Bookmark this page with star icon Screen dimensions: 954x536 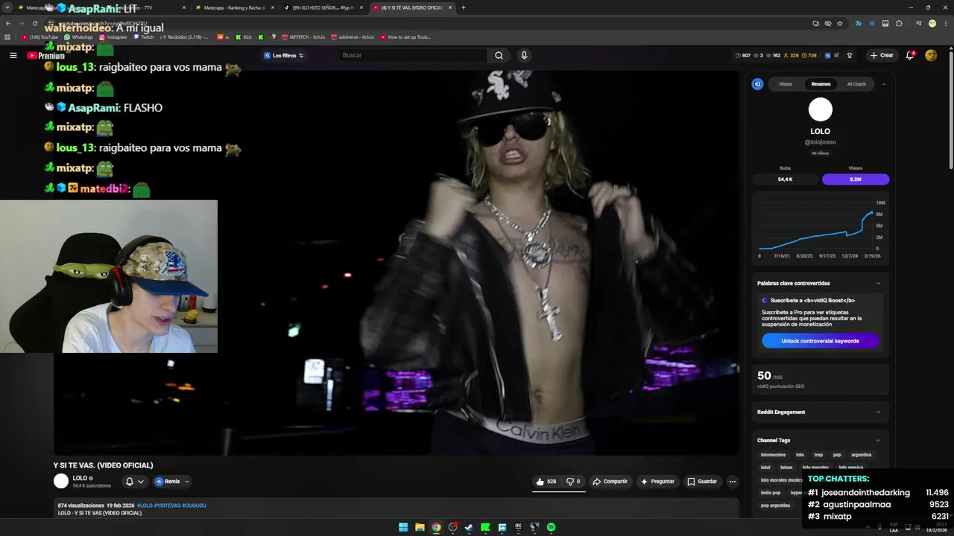pyautogui.click(x=840, y=23)
